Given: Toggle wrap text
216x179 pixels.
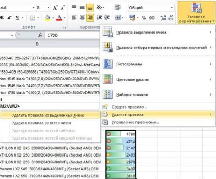Looking at the screenshot, I should [117, 8].
